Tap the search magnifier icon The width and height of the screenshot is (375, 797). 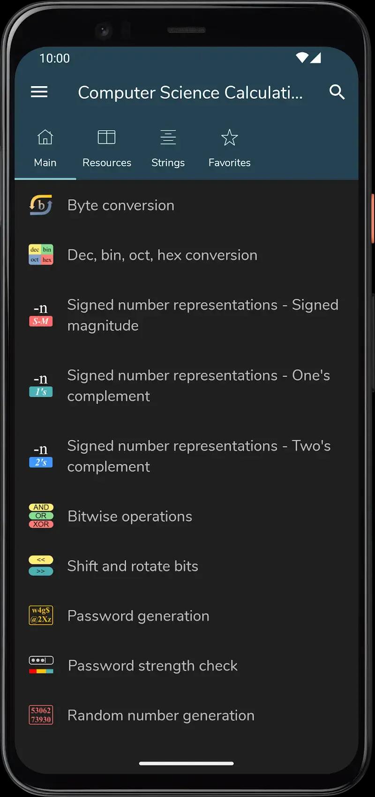337,92
